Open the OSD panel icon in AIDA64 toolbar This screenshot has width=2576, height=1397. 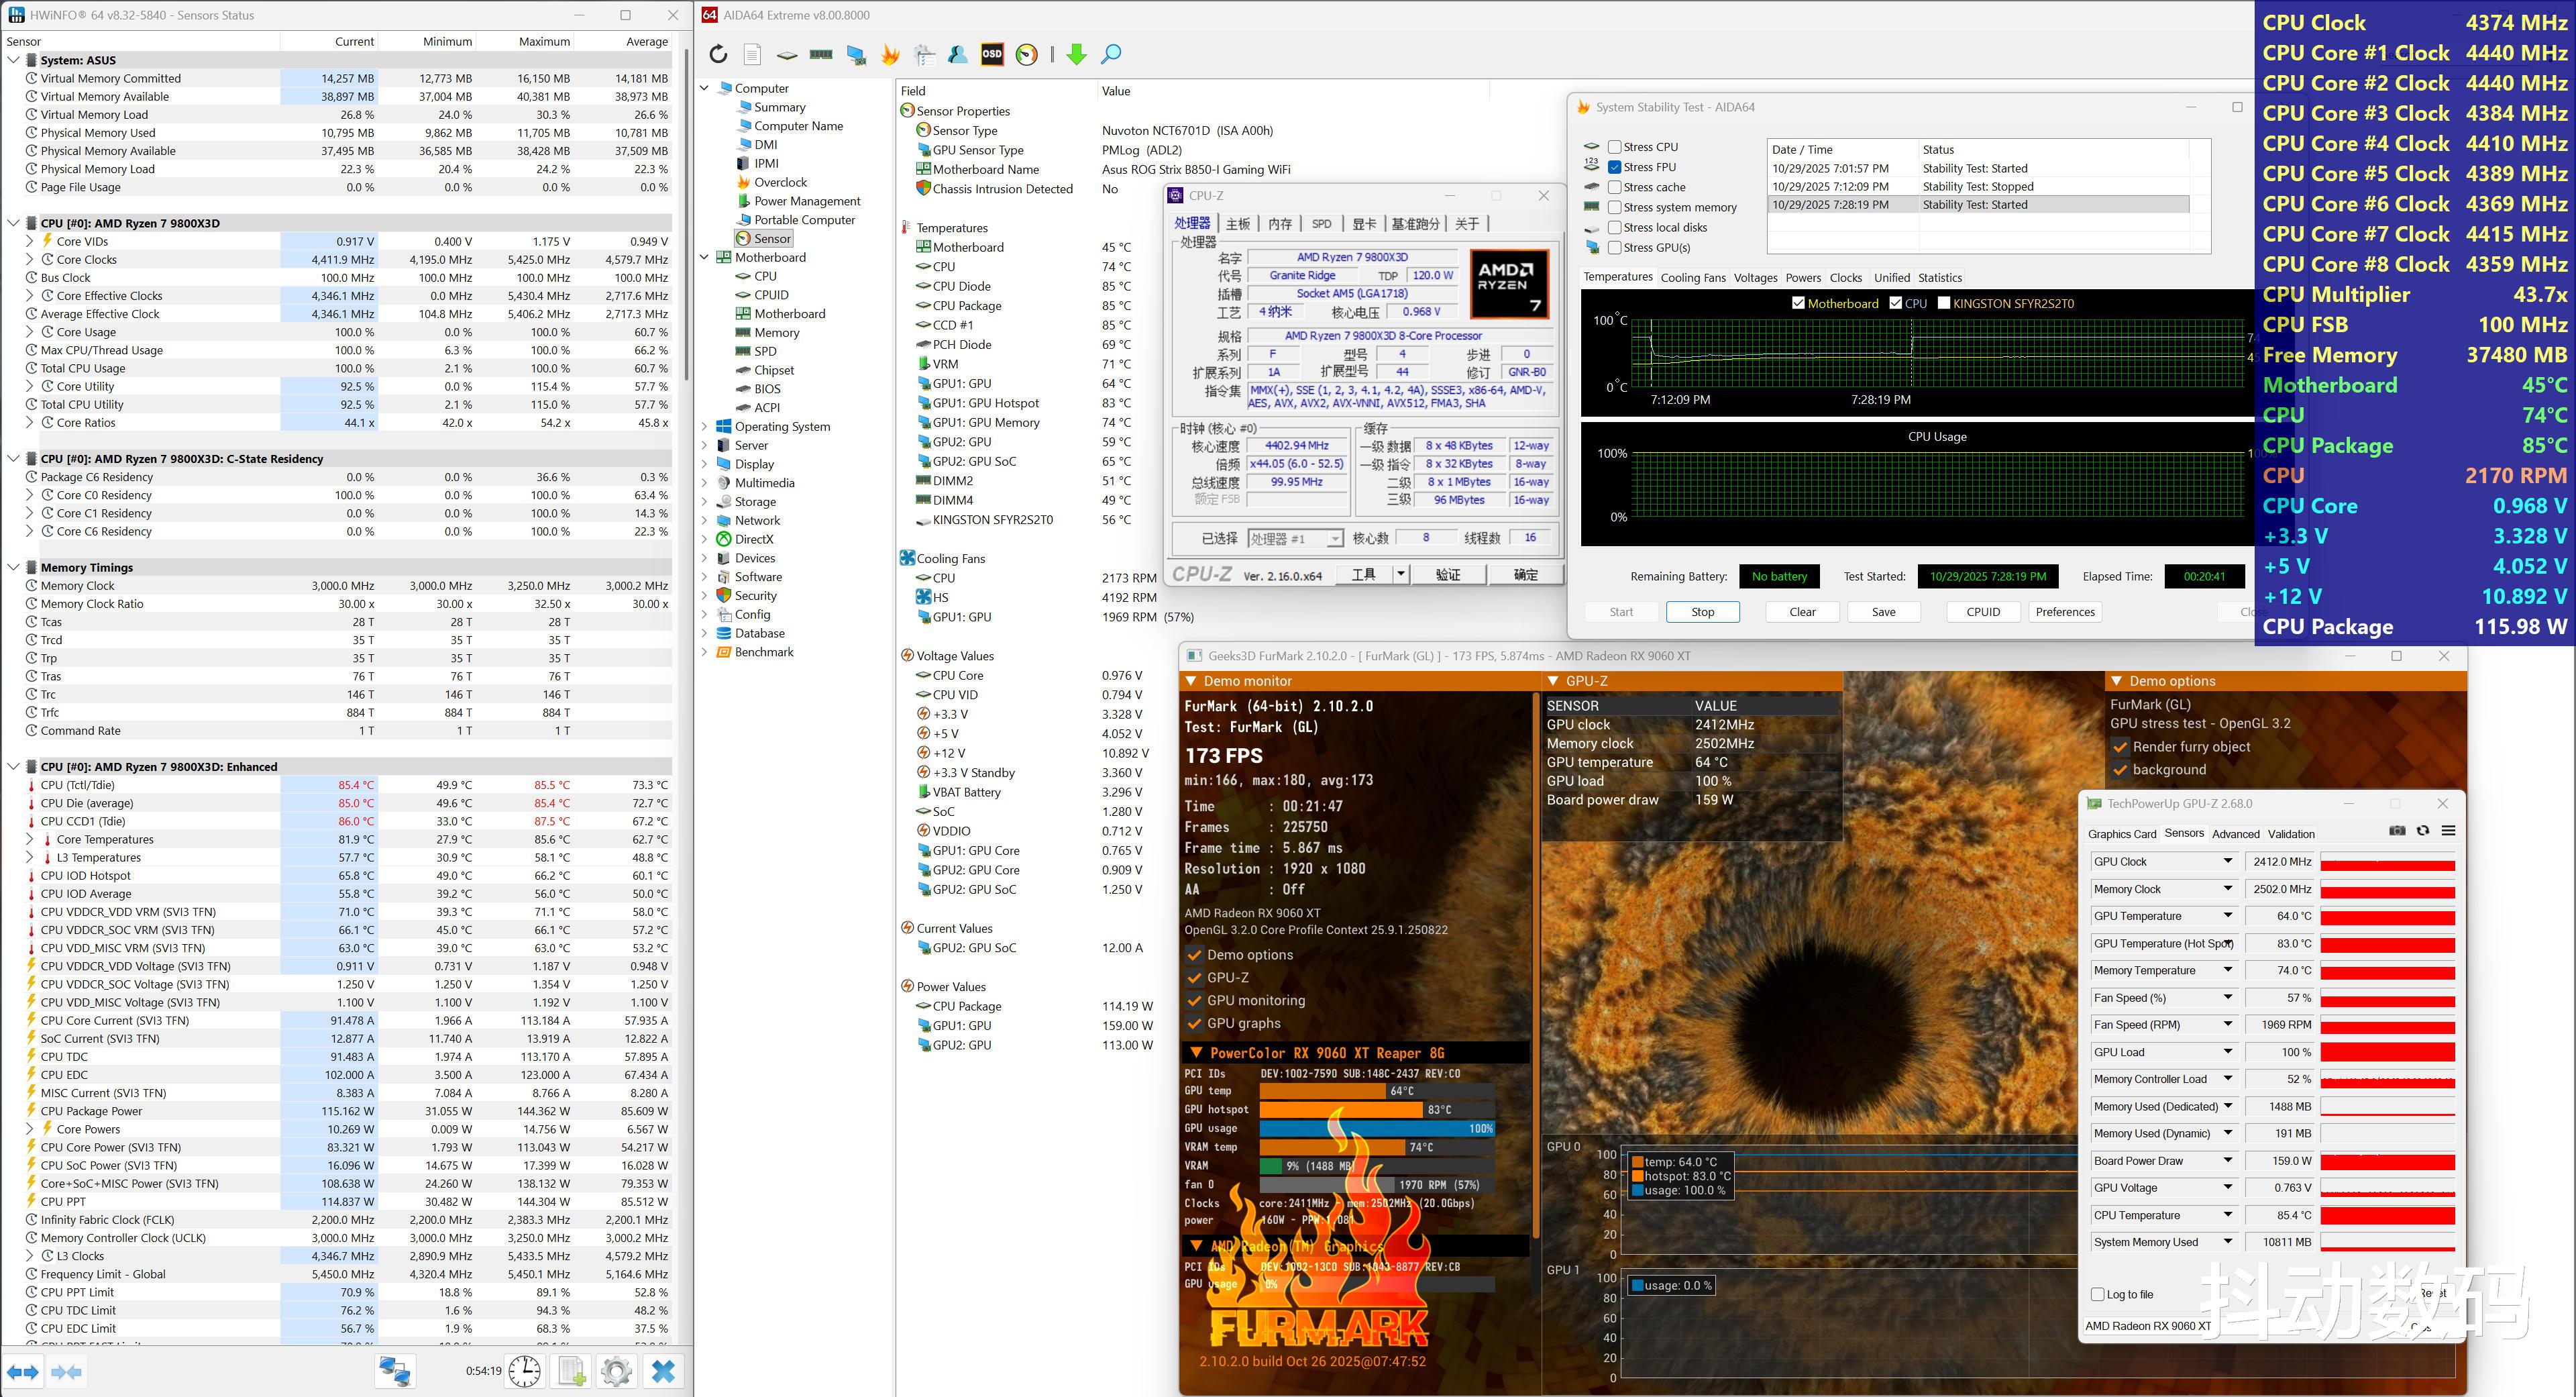point(991,55)
